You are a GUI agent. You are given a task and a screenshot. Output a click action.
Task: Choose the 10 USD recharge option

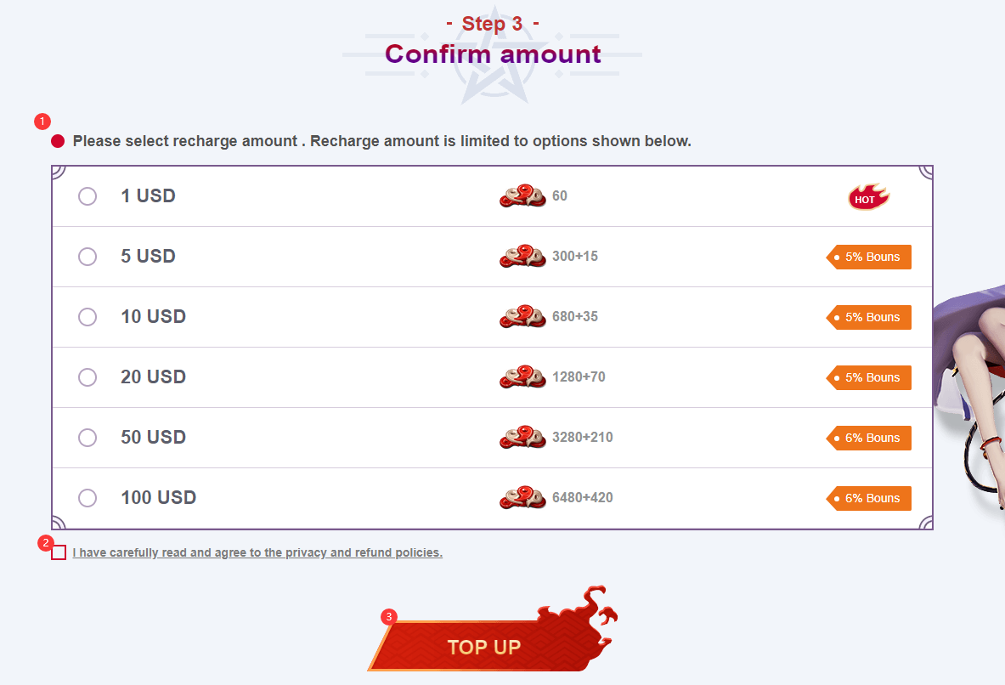(x=88, y=317)
